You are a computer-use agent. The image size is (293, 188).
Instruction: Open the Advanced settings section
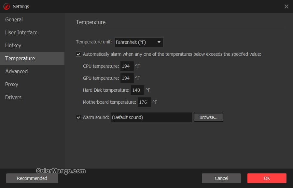coord(16,71)
